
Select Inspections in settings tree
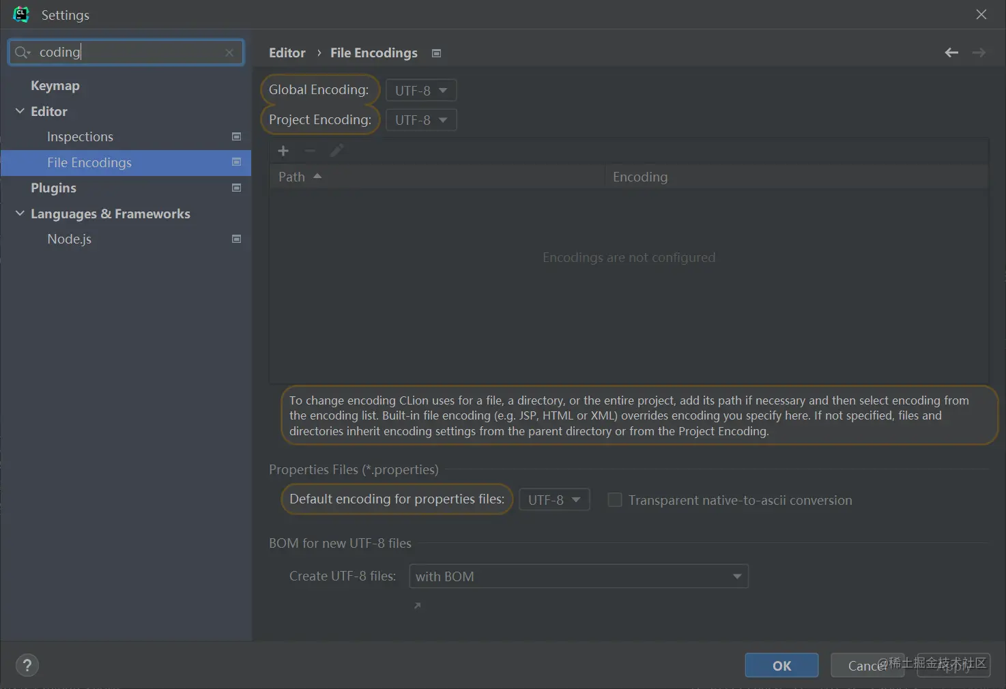coord(80,136)
